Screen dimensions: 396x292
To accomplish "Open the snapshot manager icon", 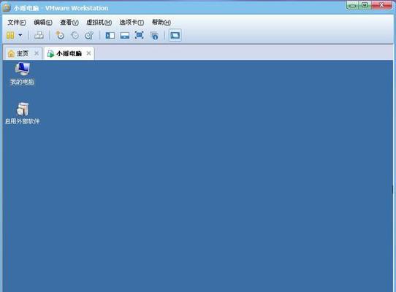I will pyautogui.click(x=89, y=35).
